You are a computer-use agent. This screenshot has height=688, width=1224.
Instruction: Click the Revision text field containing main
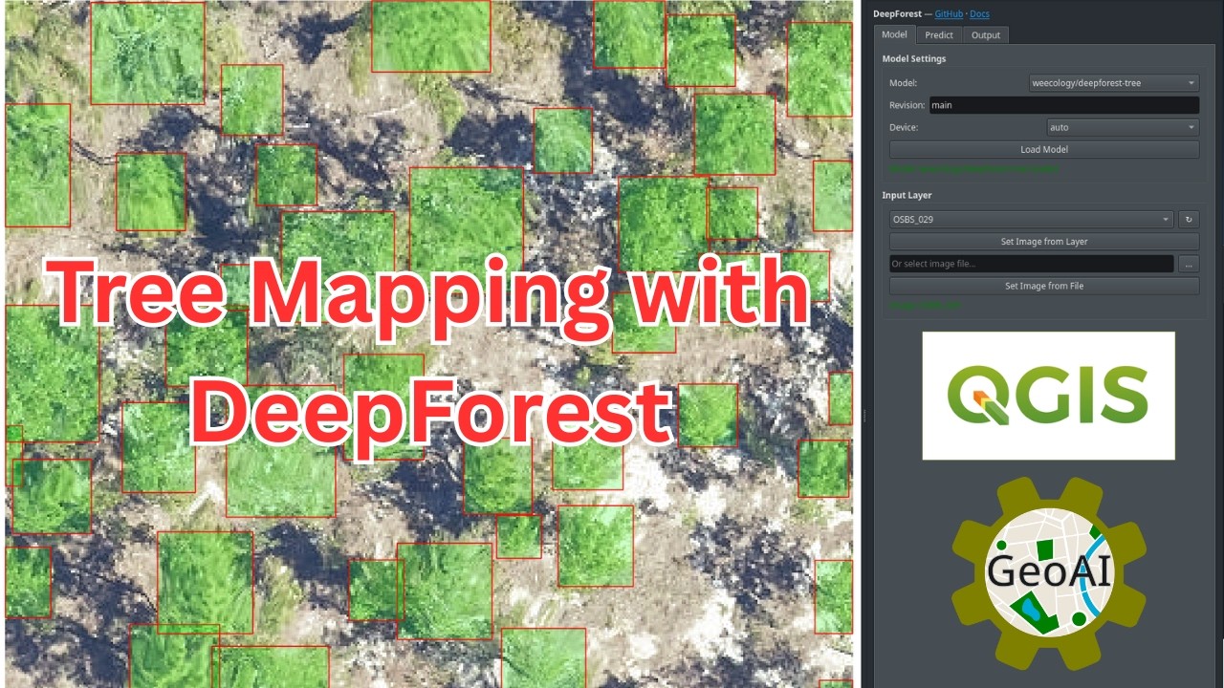[x=1063, y=105]
